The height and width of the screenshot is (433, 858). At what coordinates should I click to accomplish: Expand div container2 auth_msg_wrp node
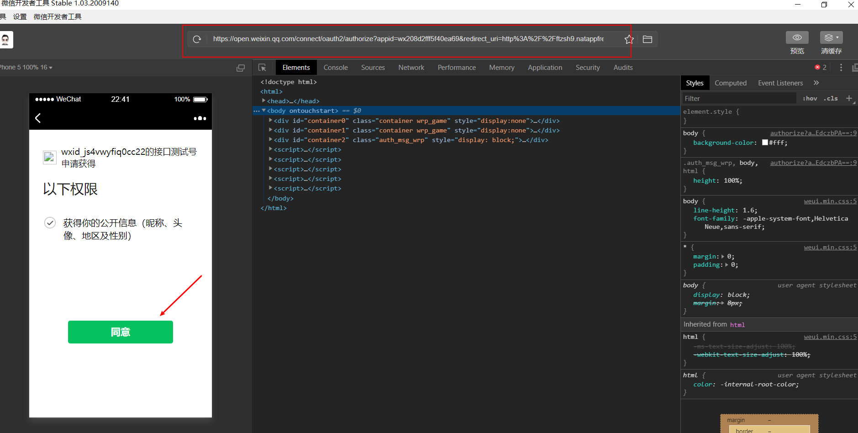[x=270, y=139]
